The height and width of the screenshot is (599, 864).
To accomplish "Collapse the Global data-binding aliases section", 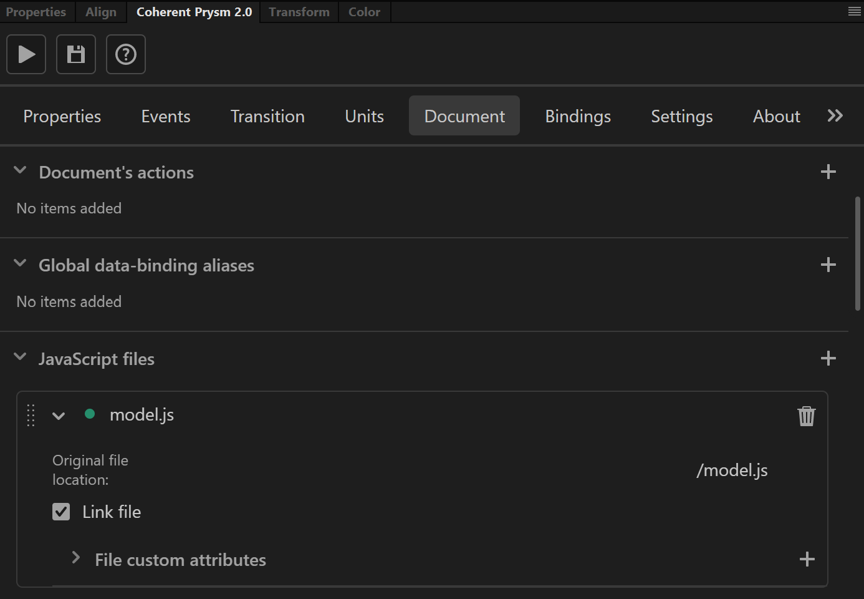I will 20,263.
